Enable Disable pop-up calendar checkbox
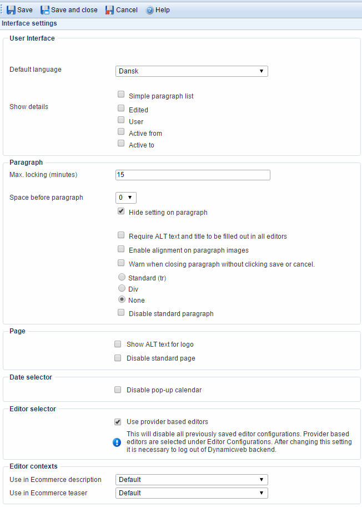 [x=118, y=390]
